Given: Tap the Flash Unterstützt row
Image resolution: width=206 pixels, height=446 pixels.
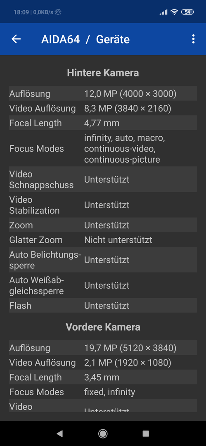Looking at the screenshot, I should point(103,306).
